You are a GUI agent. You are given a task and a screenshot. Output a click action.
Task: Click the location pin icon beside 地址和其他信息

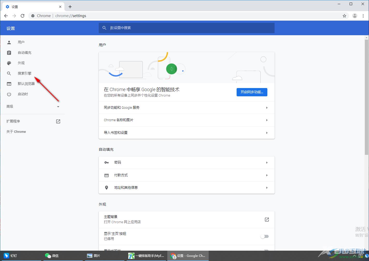[107, 188]
